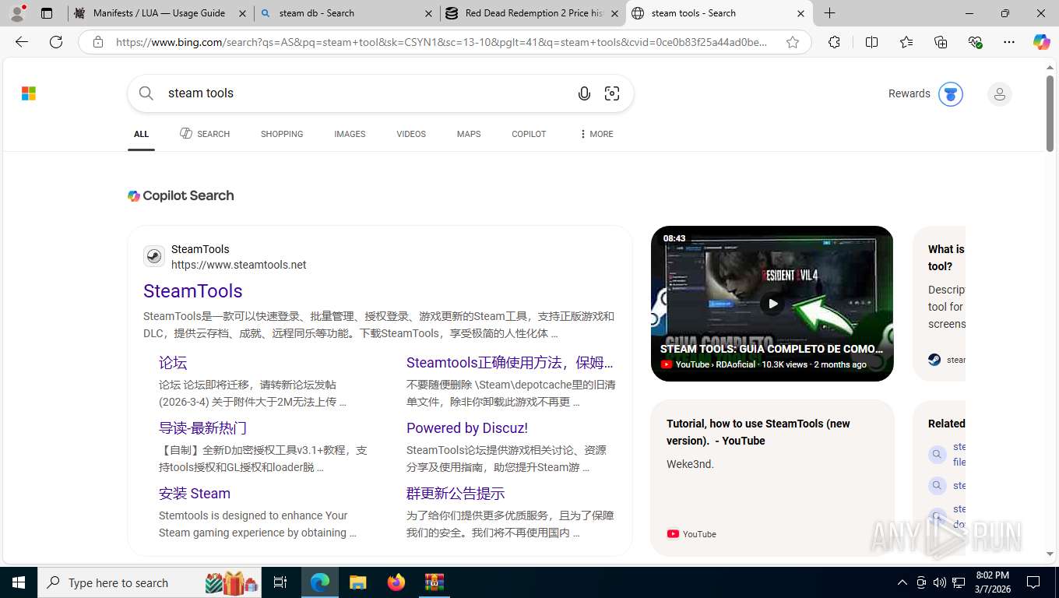The width and height of the screenshot is (1059, 598).
Task: Click the Rewards medal icon
Action: tap(950, 94)
